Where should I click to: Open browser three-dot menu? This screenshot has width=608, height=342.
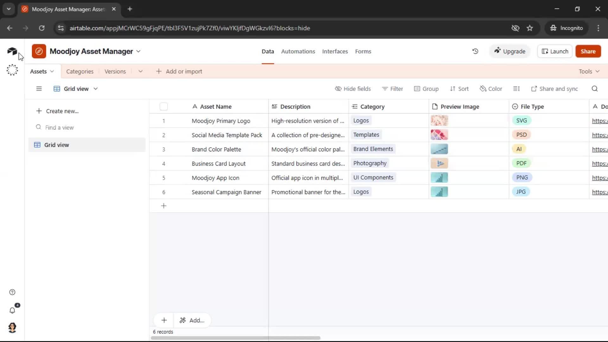pyautogui.click(x=598, y=28)
